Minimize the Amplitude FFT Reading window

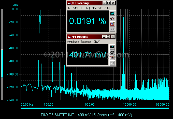point(104,37)
